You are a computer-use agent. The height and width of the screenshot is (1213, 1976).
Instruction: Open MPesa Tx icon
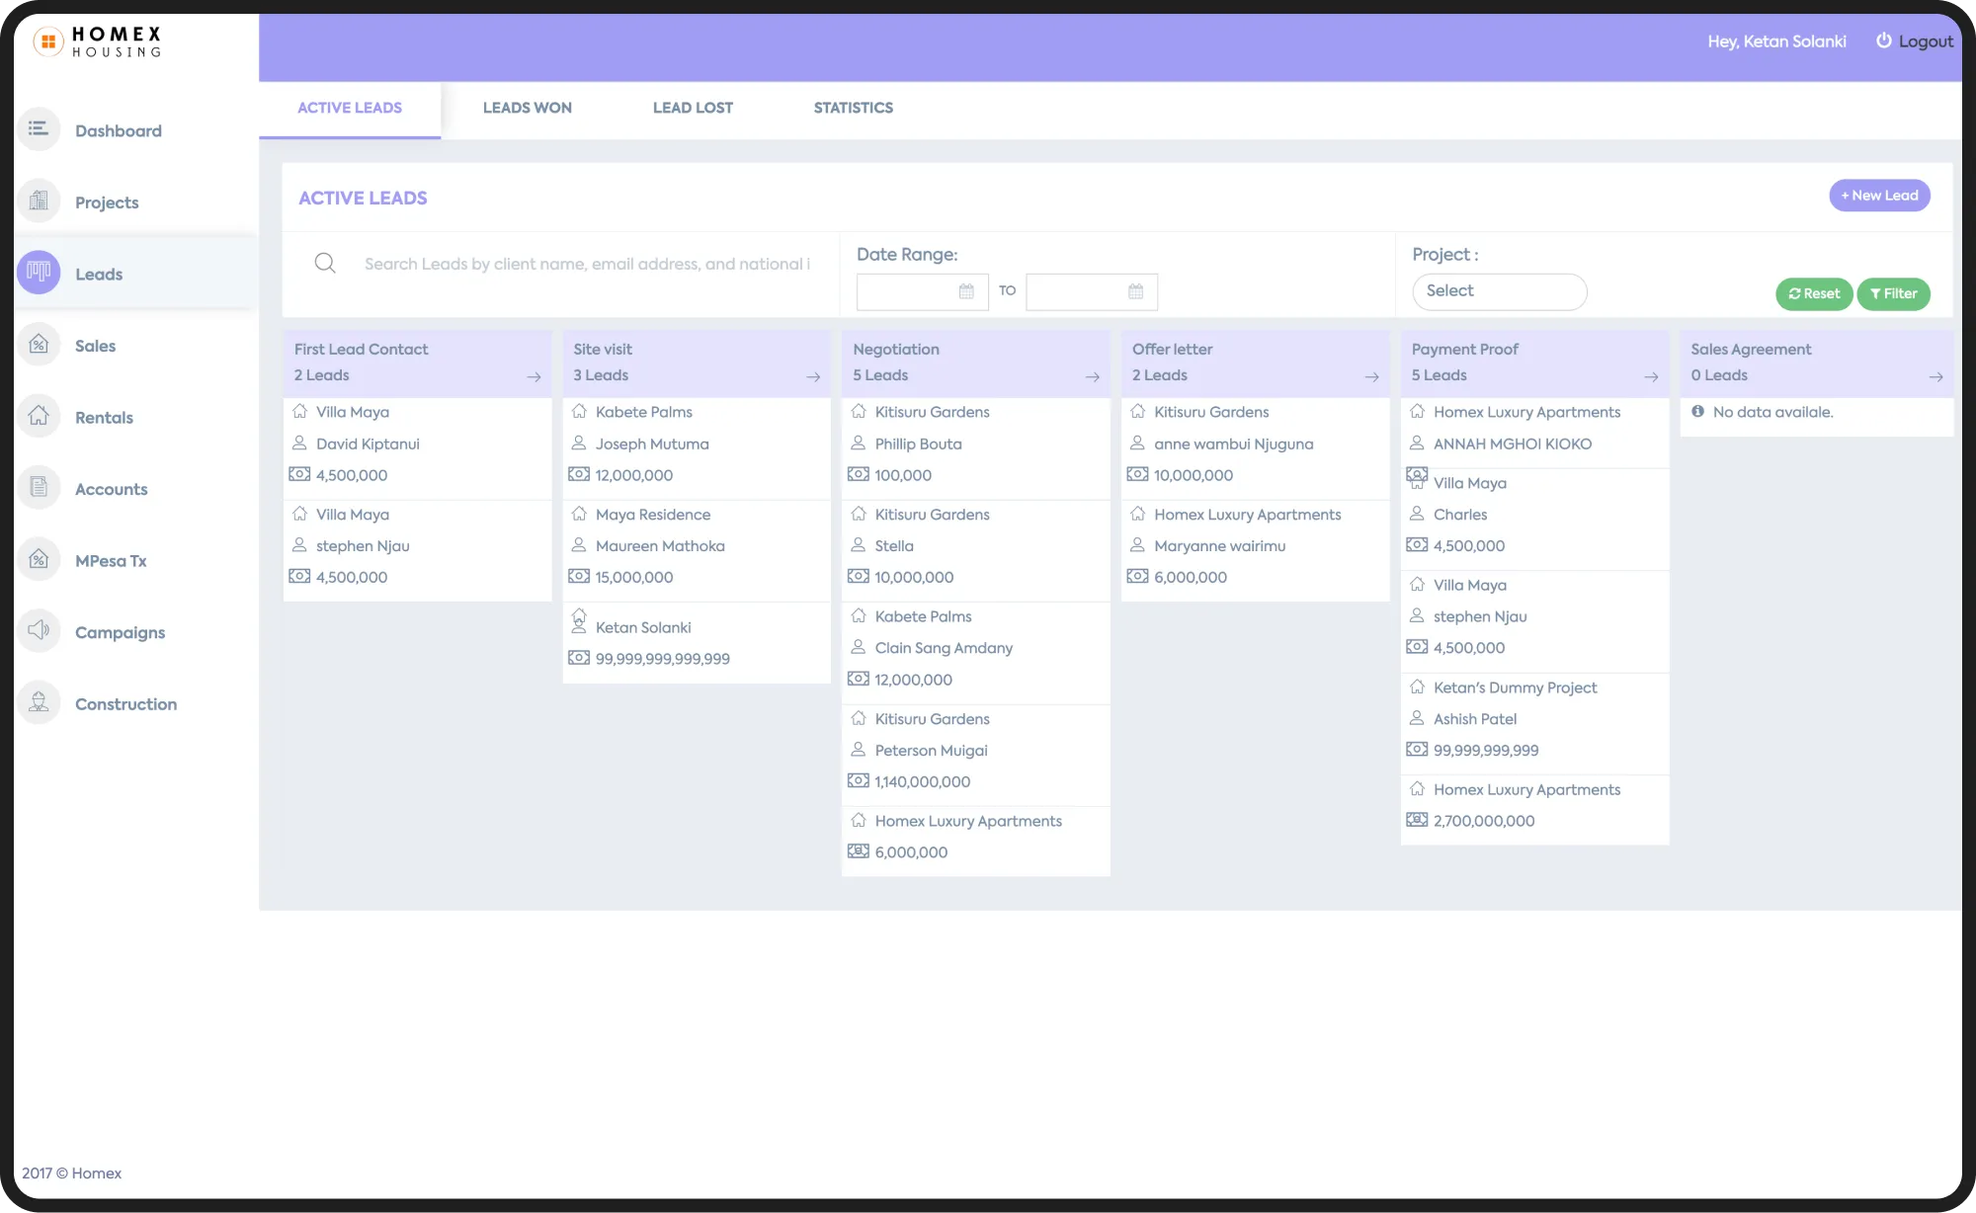click(39, 559)
